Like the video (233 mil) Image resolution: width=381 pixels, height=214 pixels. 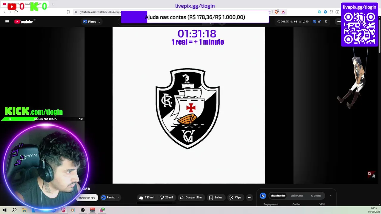click(x=147, y=197)
